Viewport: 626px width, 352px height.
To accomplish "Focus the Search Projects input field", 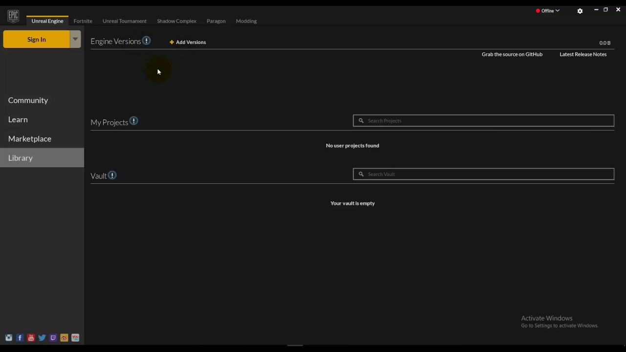I will pos(484,121).
